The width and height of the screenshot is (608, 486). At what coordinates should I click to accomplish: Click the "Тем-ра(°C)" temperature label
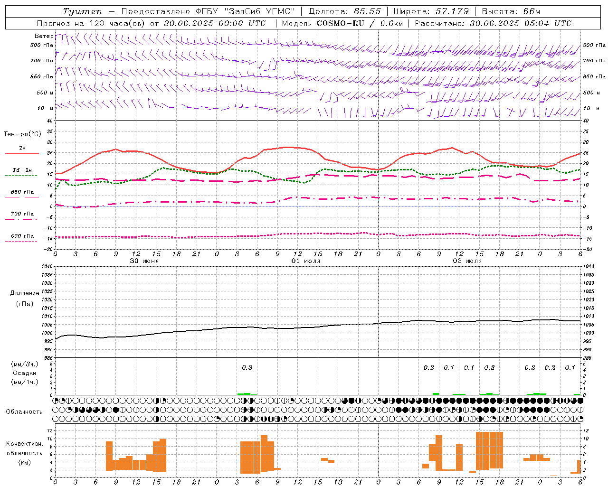tap(22, 134)
